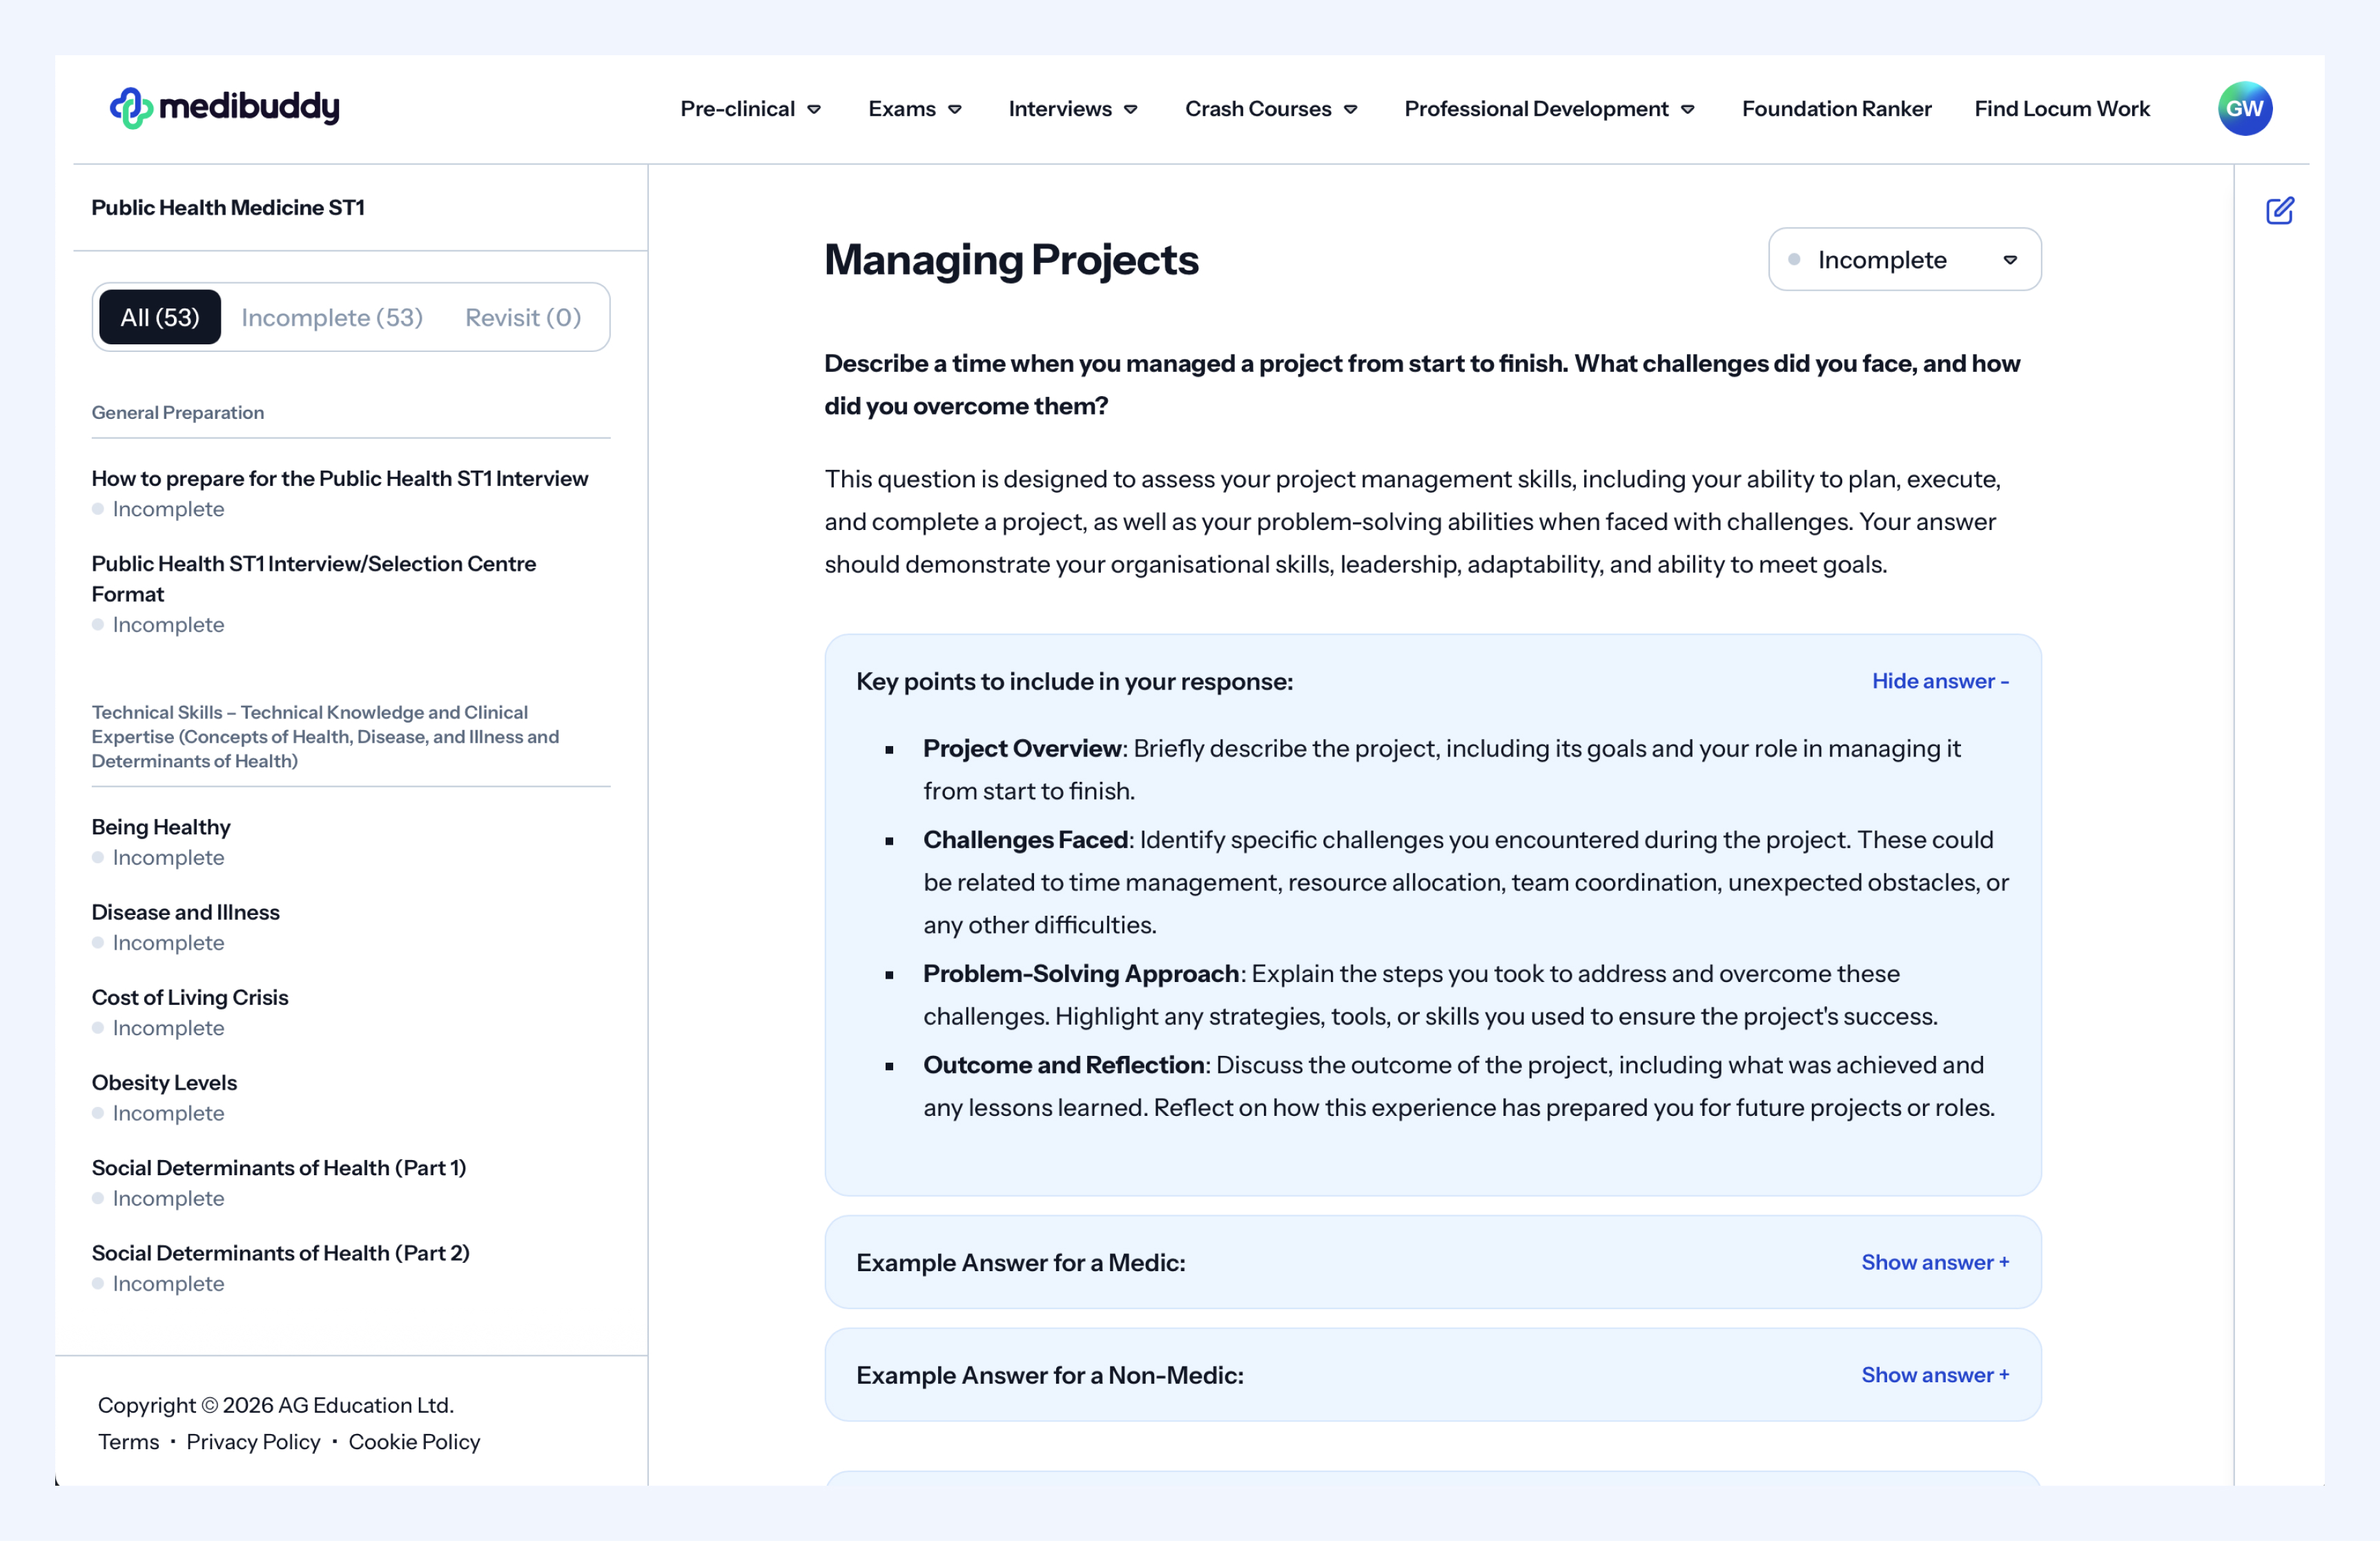Open the Cookie Policy link

click(414, 1441)
